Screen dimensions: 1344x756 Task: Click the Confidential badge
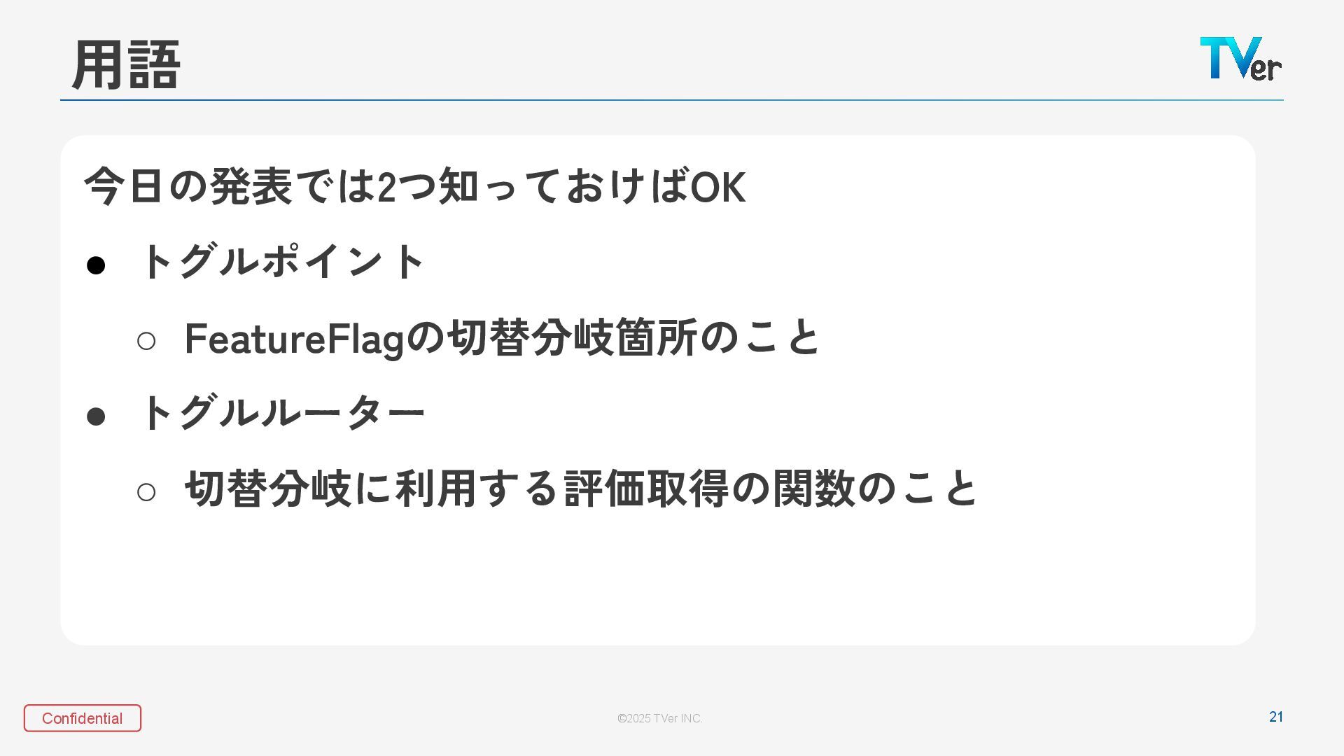click(83, 718)
